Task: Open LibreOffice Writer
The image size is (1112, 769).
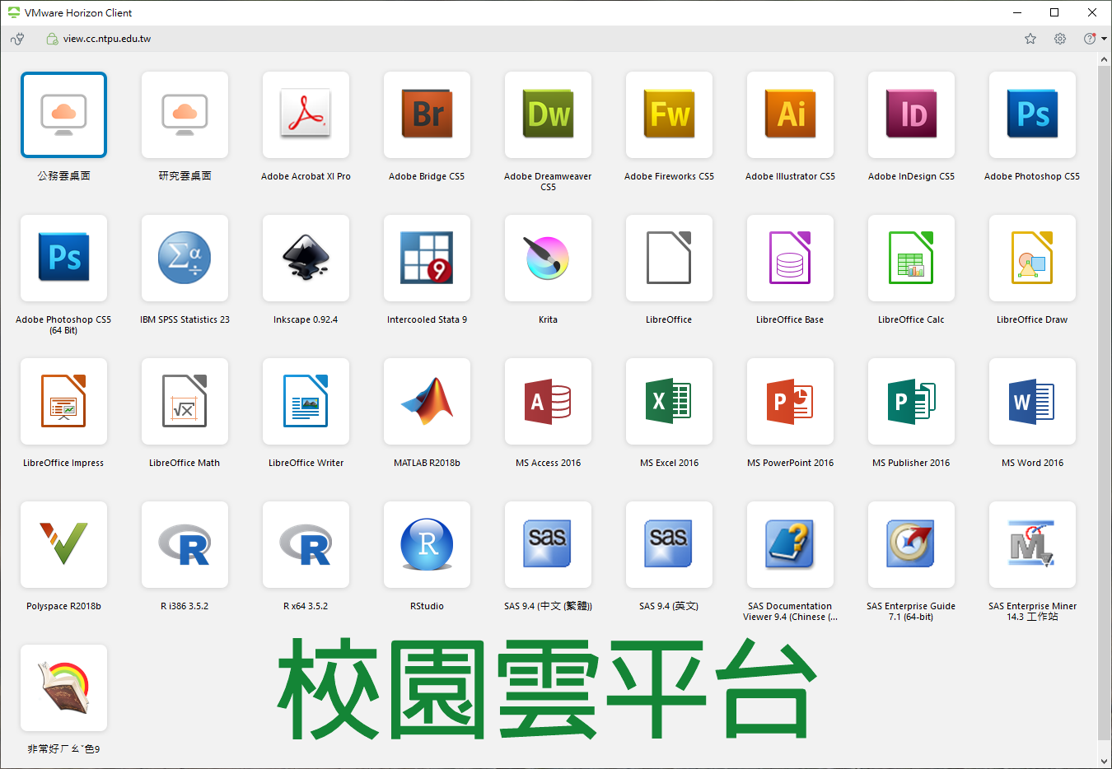Action: click(306, 401)
